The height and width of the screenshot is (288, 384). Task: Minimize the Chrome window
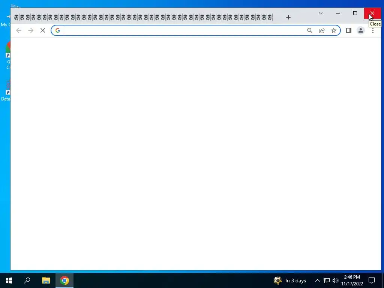coord(338,13)
